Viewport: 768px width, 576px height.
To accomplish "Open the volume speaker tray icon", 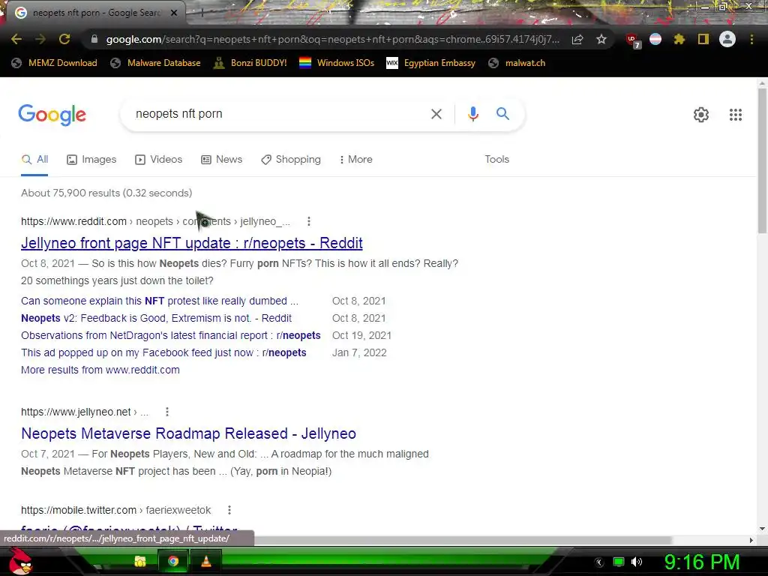I will [637, 562].
